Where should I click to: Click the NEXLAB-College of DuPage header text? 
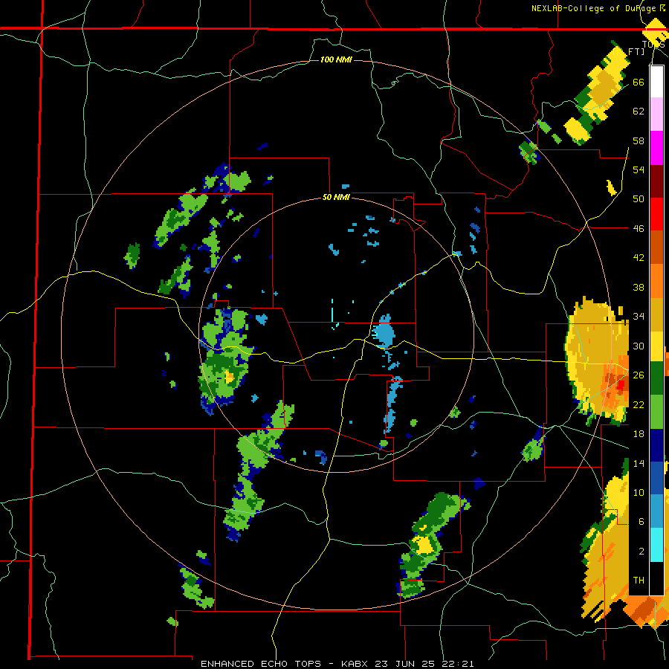pos(598,8)
